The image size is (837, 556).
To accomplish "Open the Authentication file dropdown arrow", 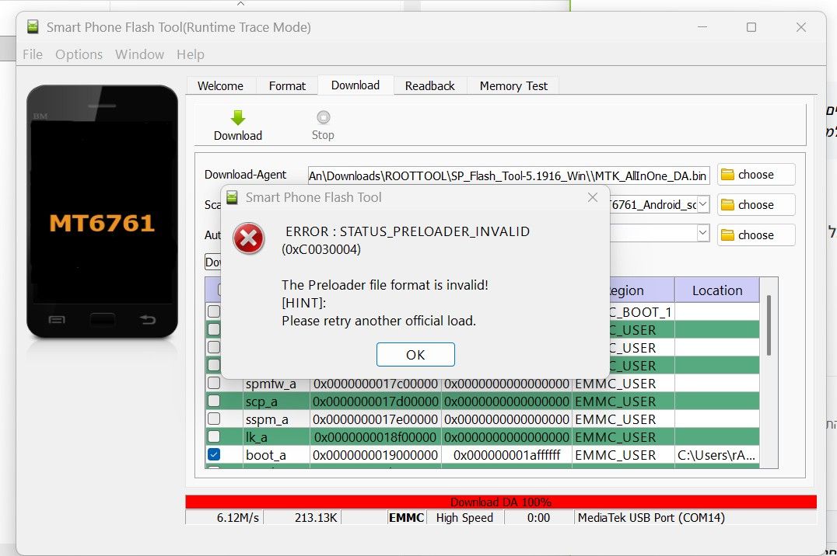I will (702, 233).
